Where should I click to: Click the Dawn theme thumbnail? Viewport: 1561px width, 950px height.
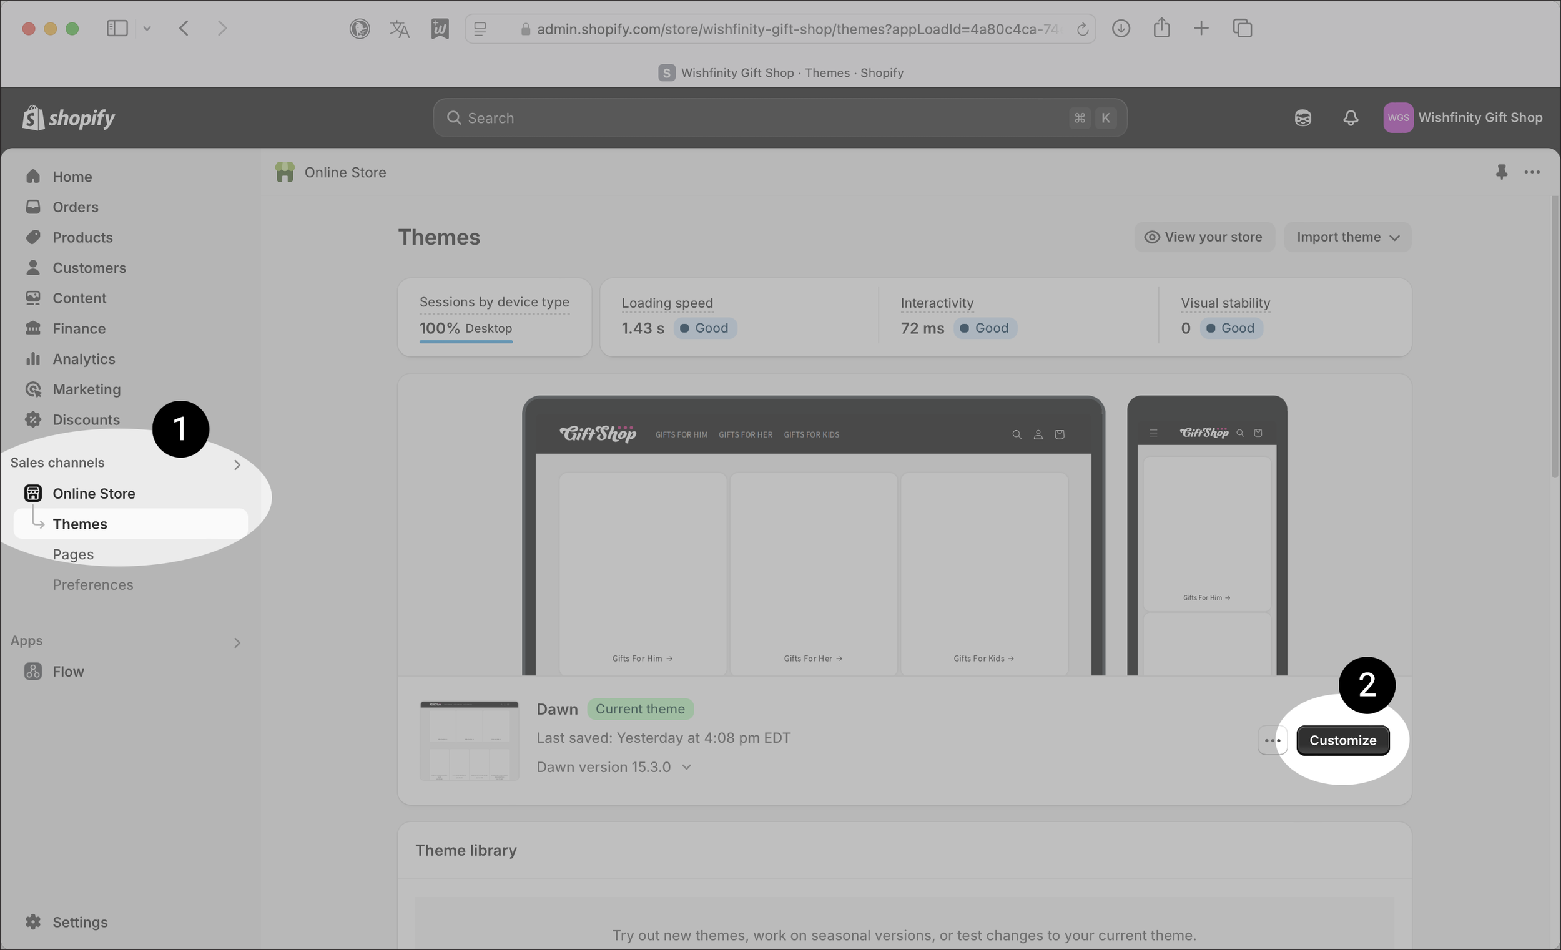coord(469,740)
